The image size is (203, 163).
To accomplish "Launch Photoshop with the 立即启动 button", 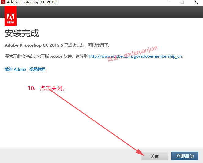I will coord(185,156).
